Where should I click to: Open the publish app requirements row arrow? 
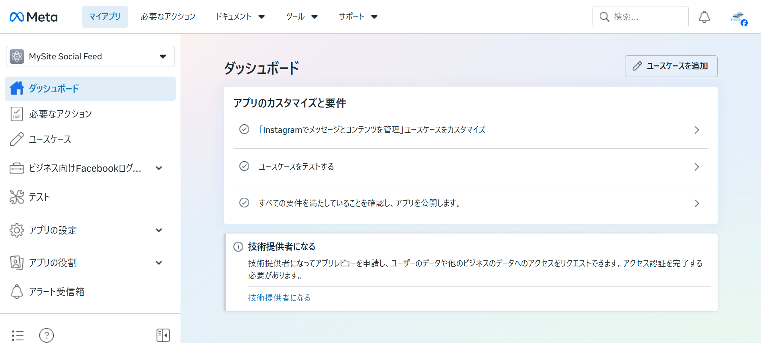[697, 203]
